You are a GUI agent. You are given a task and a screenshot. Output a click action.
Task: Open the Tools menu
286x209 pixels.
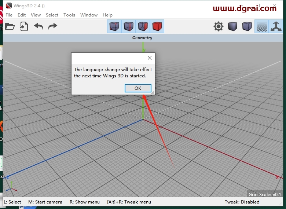click(69, 15)
